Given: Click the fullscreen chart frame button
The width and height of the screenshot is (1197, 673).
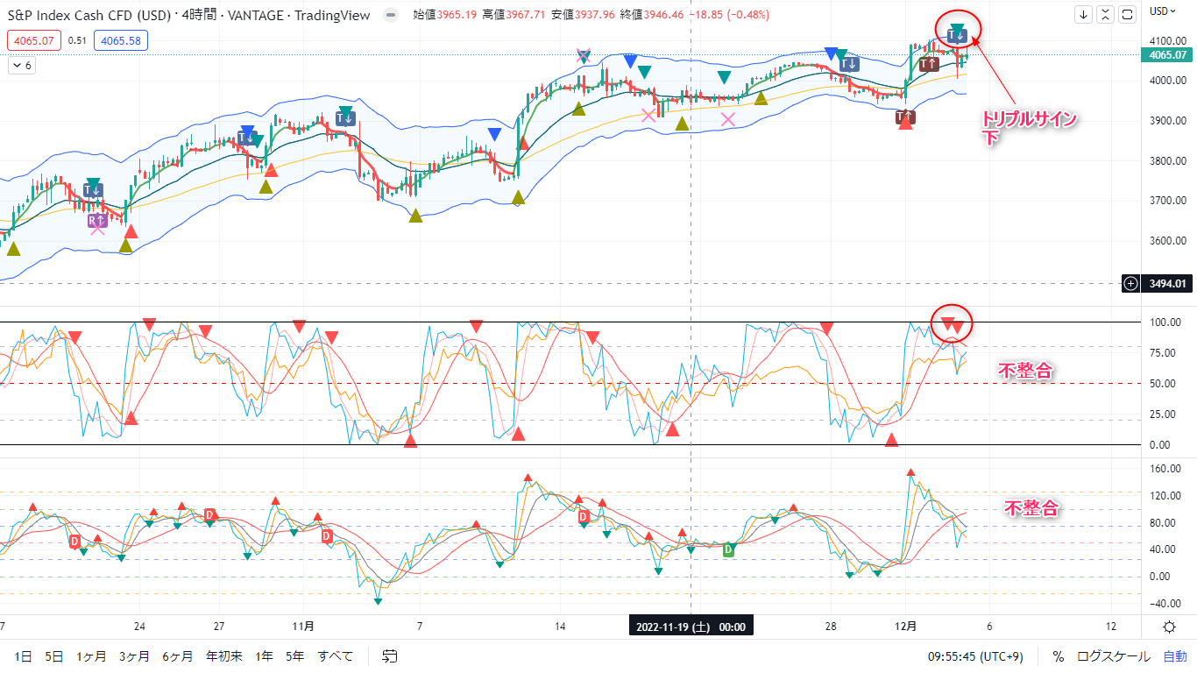Looking at the screenshot, I should point(1128,15).
